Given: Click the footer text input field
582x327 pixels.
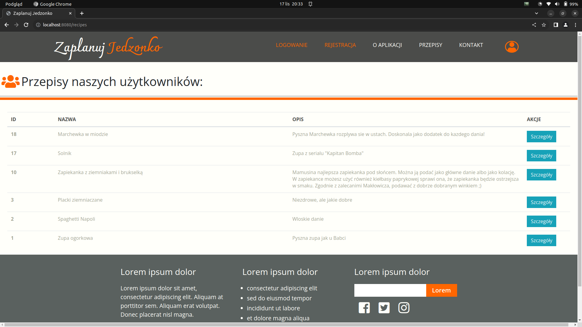Looking at the screenshot, I should [x=390, y=290].
